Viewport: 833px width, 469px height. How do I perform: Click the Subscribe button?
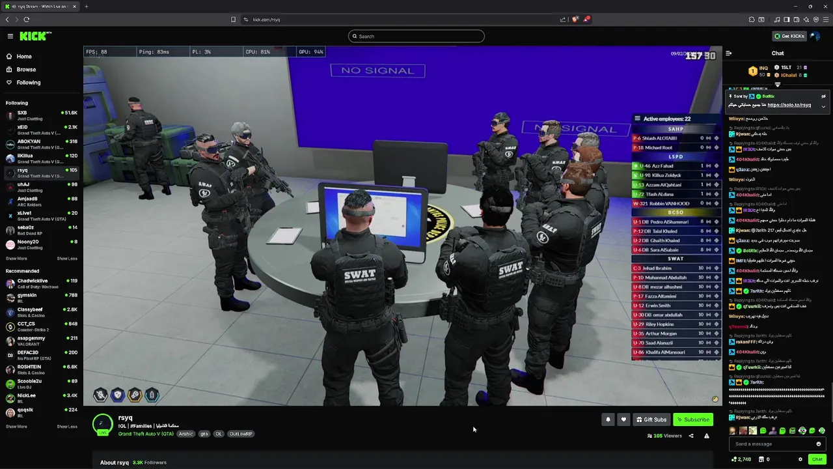click(x=693, y=419)
